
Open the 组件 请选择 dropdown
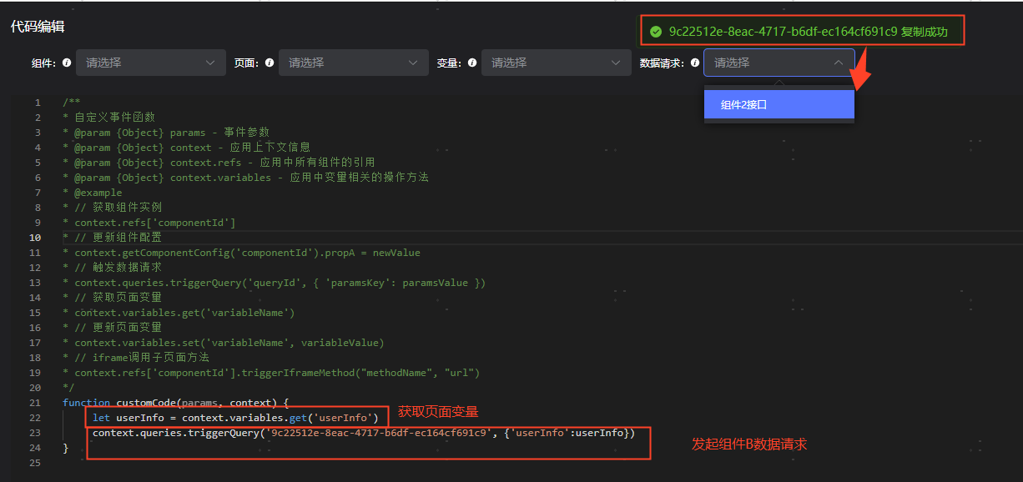(150, 62)
